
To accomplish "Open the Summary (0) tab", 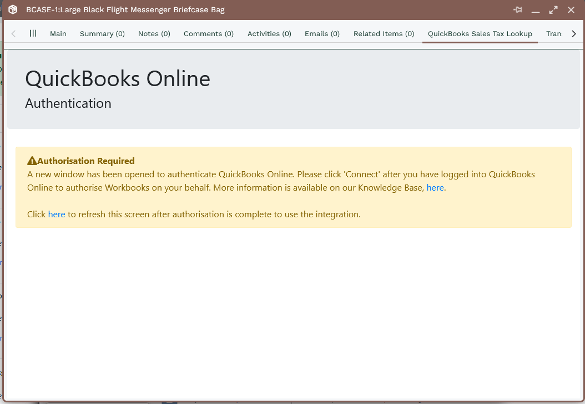I will (x=102, y=34).
